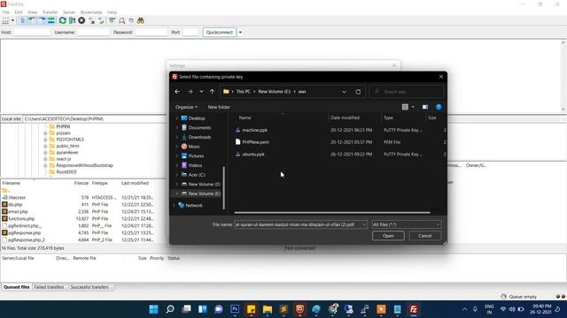The image size is (567, 318).
Task: Open Photoshop from the taskbar
Action: point(235,309)
